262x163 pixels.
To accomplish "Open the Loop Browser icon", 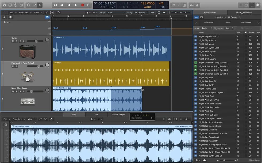I will point(252,5).
